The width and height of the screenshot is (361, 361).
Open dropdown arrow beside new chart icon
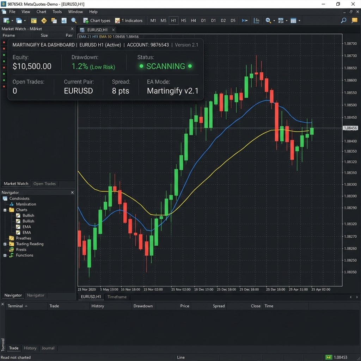12,20
